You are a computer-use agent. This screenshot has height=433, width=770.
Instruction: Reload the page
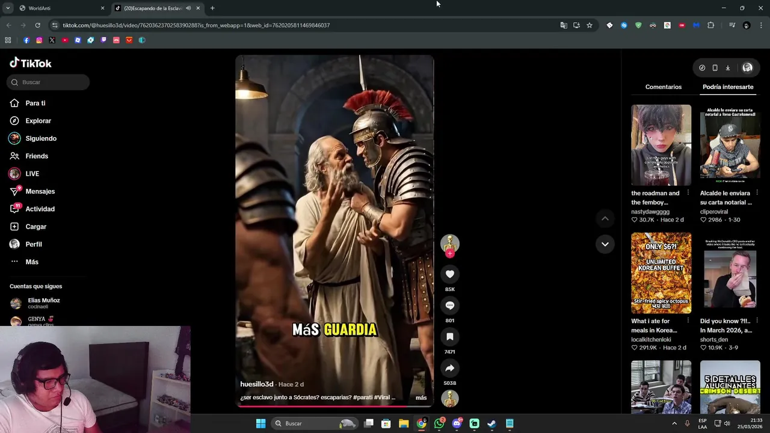pyautogui.click(x=37, y=25)
